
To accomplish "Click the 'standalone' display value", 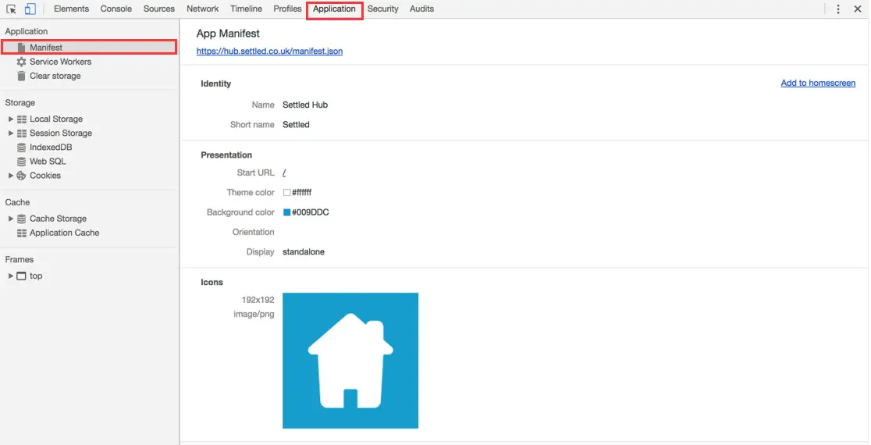I will point(304,252).
